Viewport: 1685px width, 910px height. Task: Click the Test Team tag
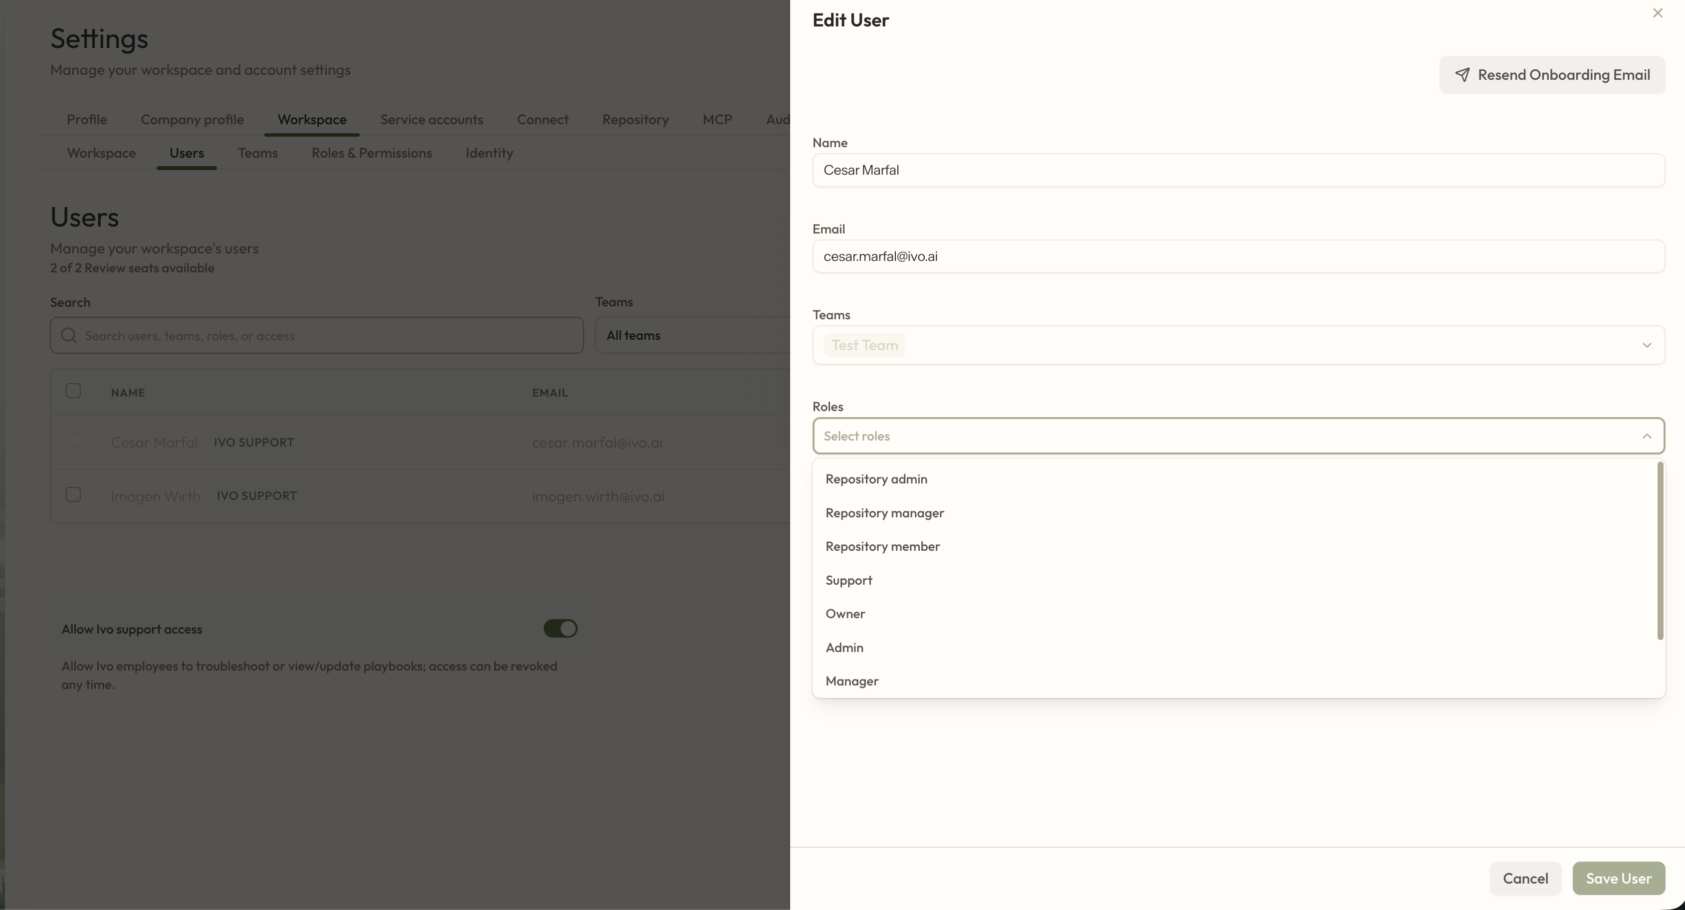864,345
